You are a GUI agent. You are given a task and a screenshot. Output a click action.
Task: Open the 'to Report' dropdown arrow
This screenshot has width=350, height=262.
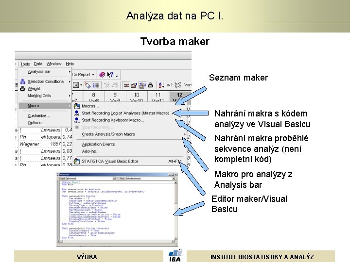coord(93,75)
